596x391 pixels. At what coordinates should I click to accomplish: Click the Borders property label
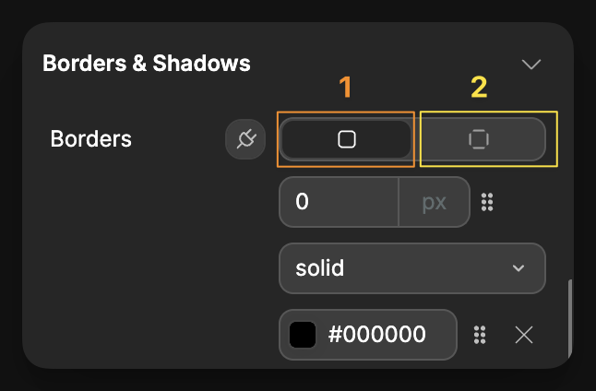point(91,139)
